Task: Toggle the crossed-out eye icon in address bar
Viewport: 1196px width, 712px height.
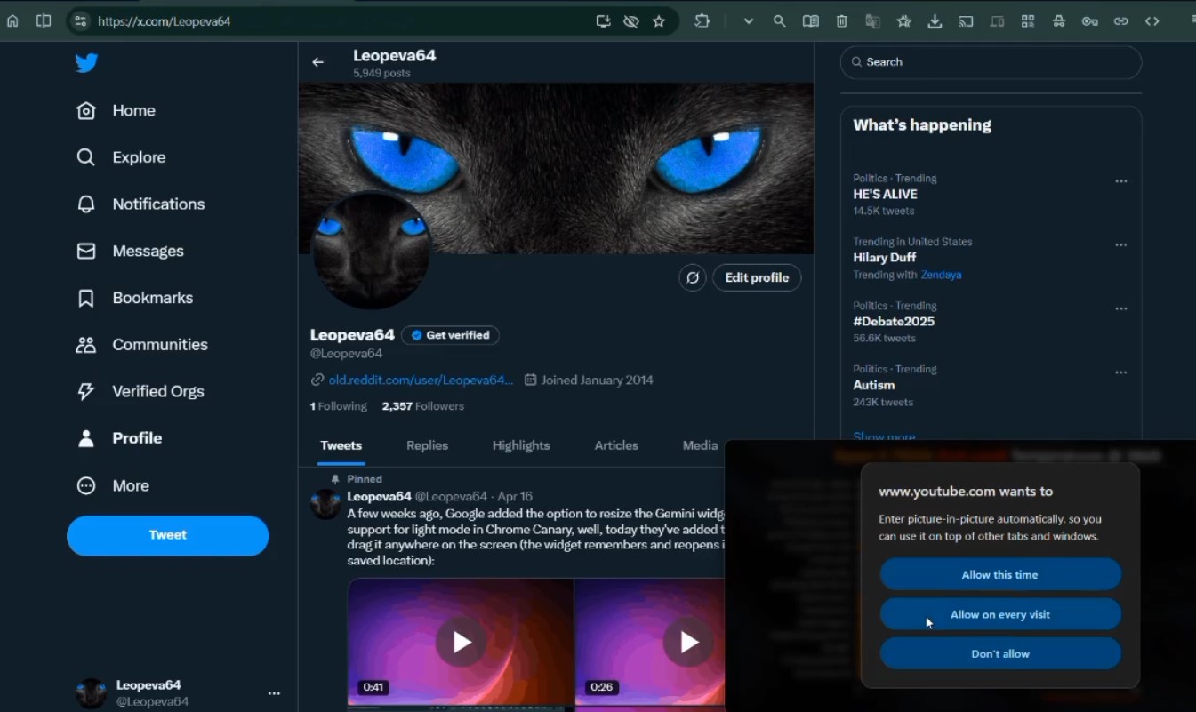Action: point(631,21)
